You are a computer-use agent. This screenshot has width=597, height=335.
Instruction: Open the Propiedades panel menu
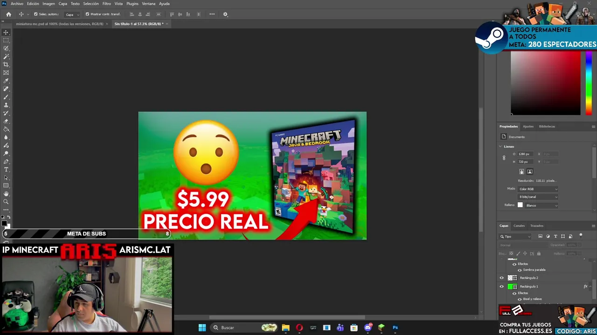point(593,127)
